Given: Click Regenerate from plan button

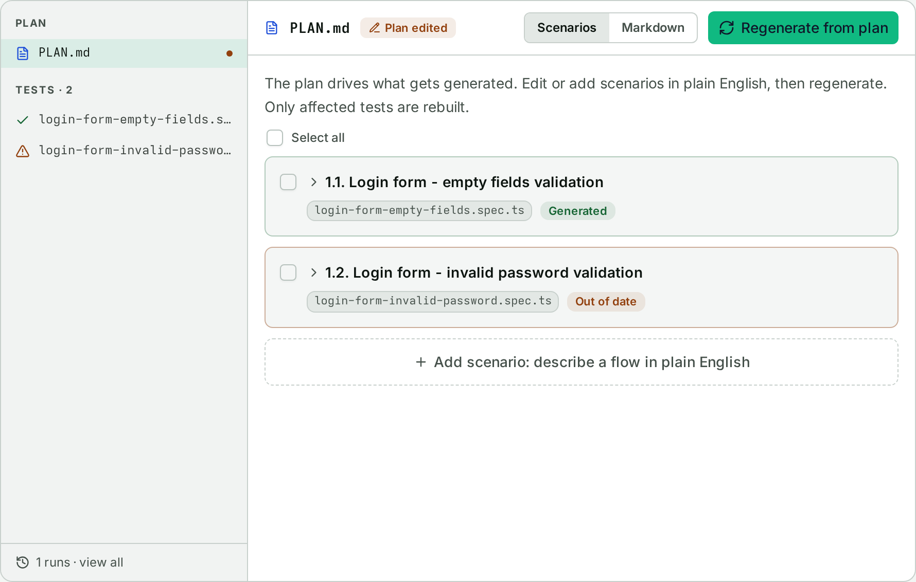Looking at the screenshot, I should pos(803,28).
